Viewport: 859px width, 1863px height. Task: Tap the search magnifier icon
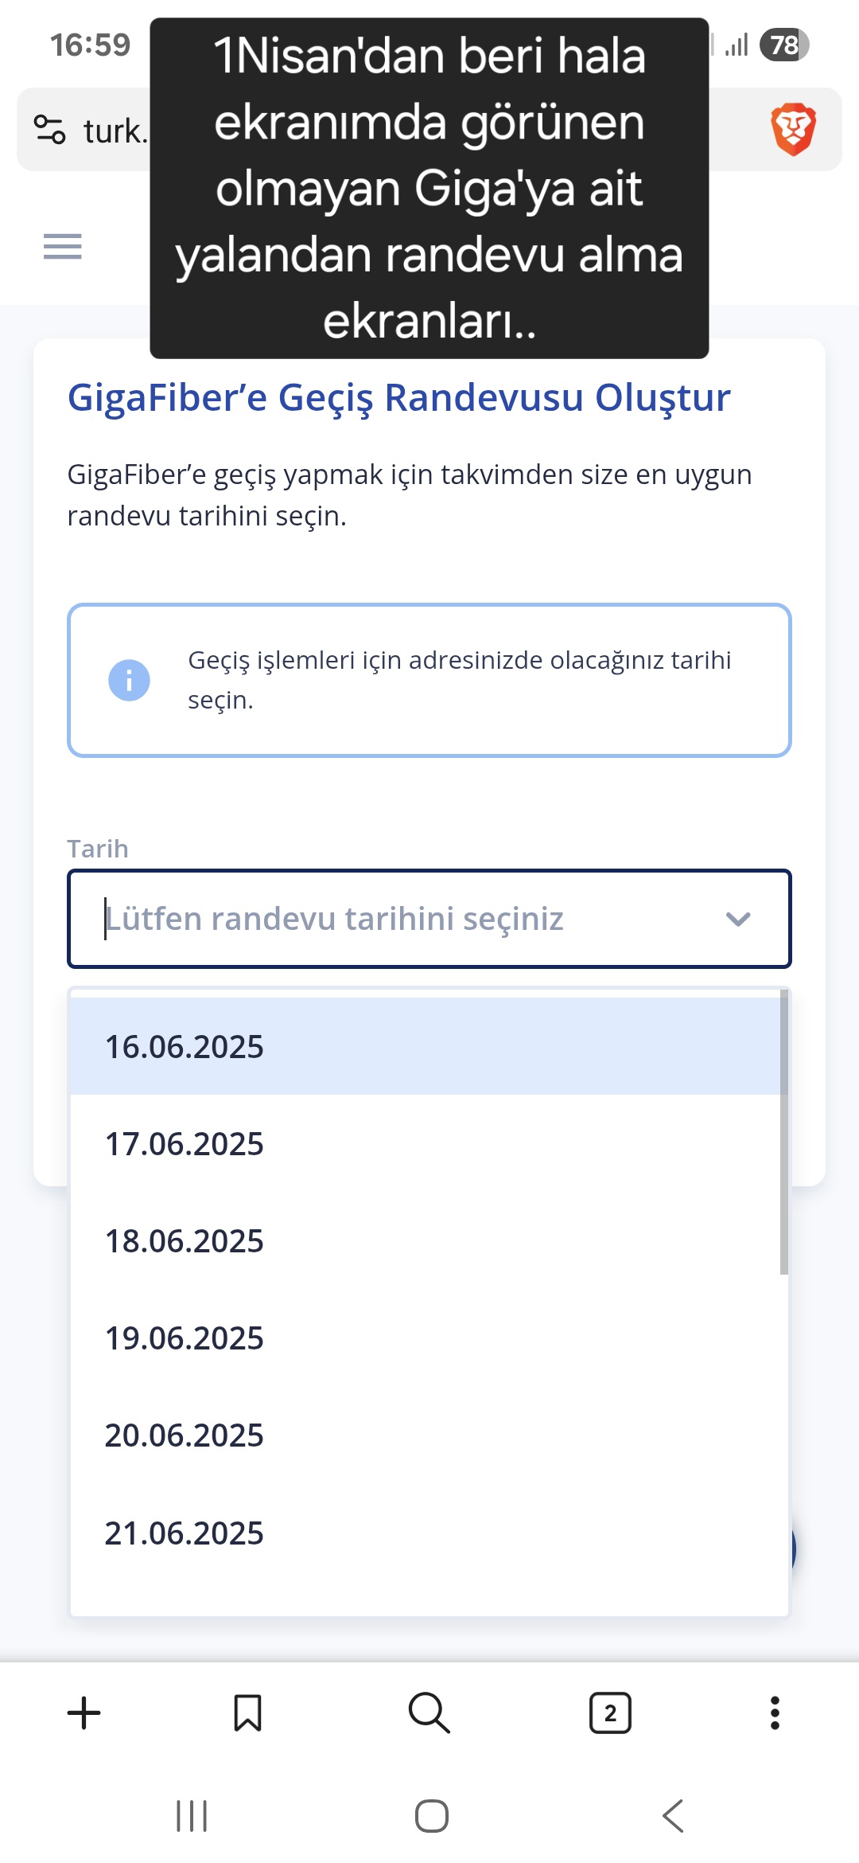tap(429, 1713)
